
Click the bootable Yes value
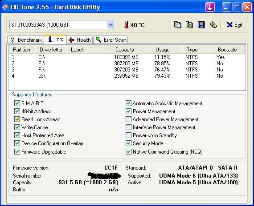(221, 57)
